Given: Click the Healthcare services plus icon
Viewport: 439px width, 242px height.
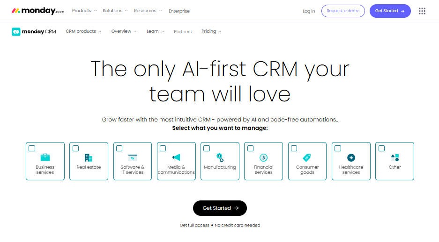Looking at the screenshot, I should click(x=351, y=158).
